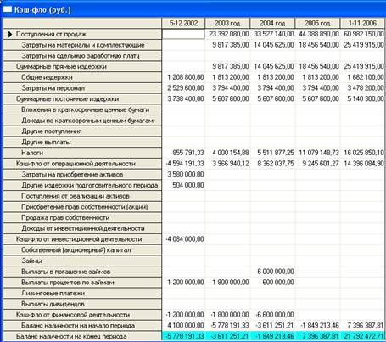
Task: Click the highlighted cell -5 778 191,33 in the last row
Action: pos(183,336)
